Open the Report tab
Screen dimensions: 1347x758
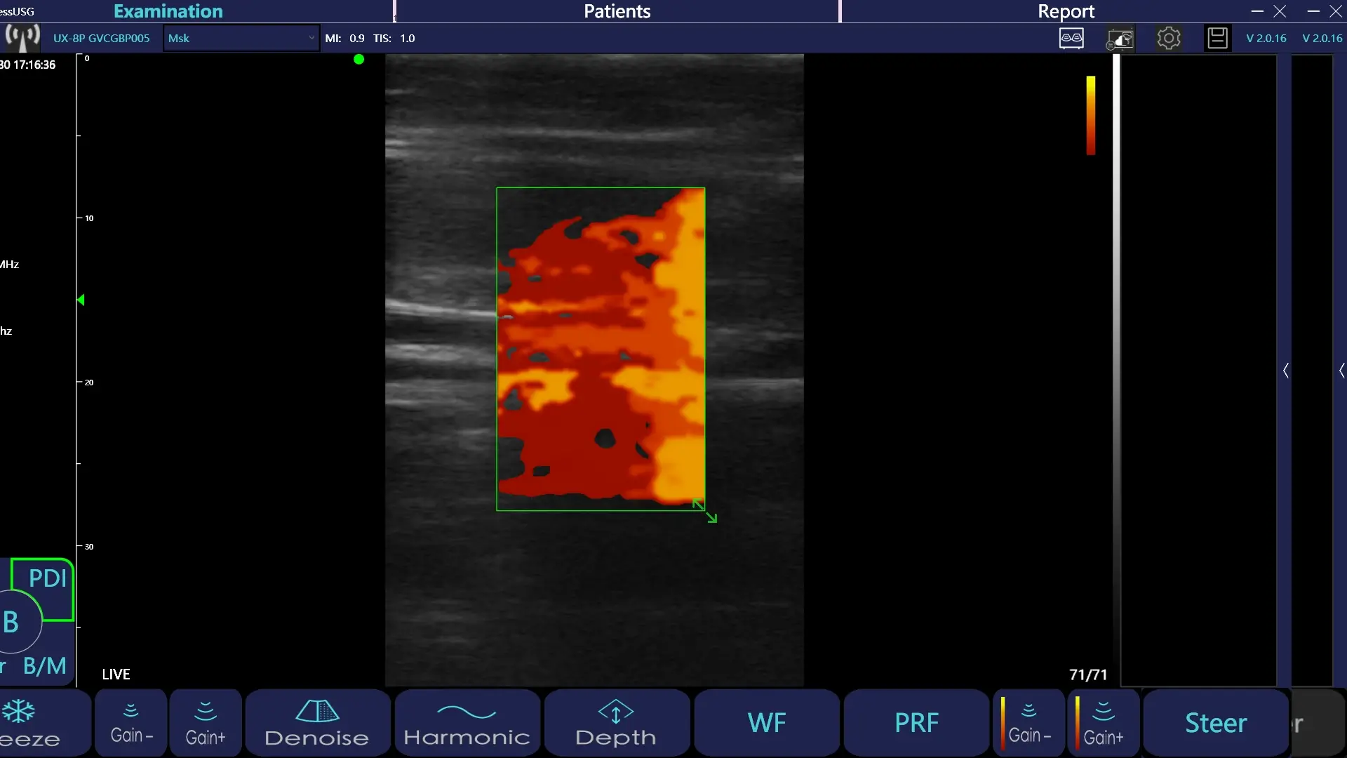(1065, 11)
